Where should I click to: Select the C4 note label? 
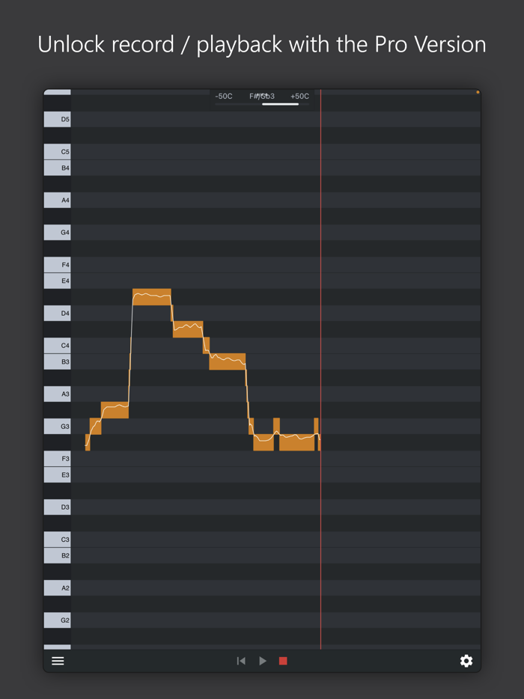click(57, 345)
